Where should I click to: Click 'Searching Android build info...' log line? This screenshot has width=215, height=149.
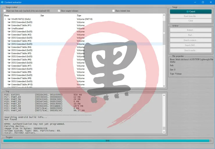click(x=26, y=117)
